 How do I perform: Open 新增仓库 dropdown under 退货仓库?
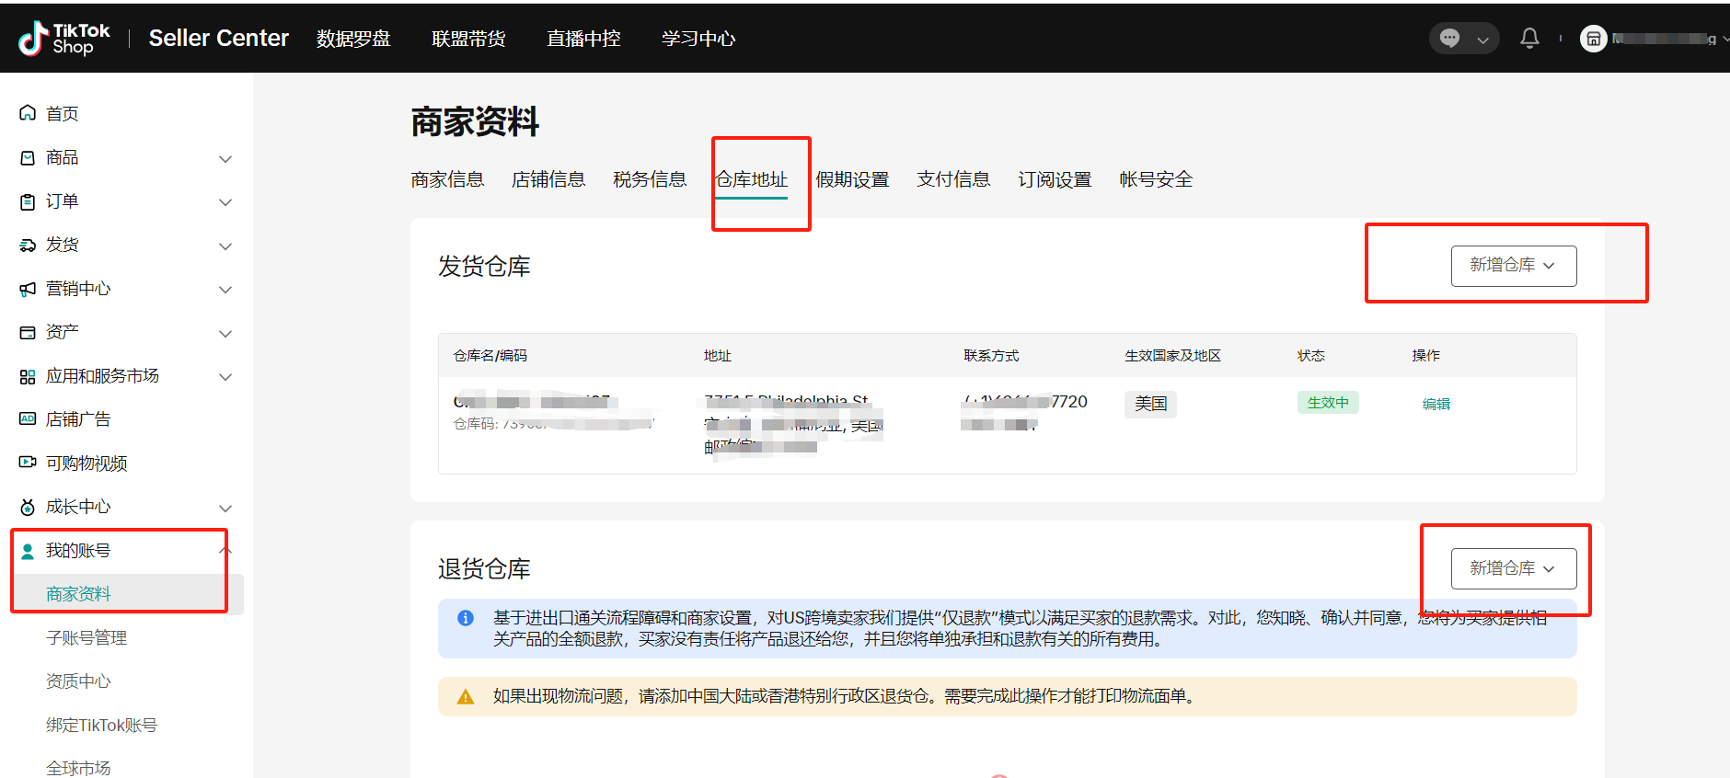(x=1514, y=569)
